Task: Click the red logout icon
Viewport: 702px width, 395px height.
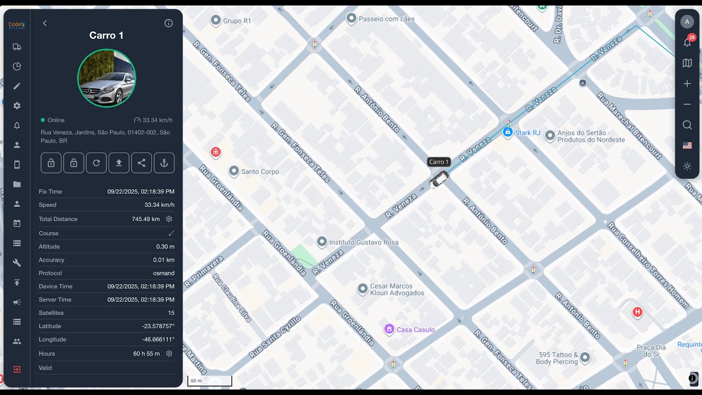Action: click(17, 369)
